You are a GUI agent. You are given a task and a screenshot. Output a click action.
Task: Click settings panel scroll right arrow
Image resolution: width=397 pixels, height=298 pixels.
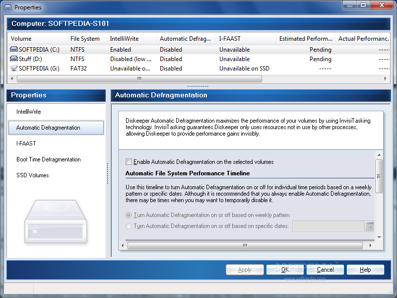coord(371,245)
